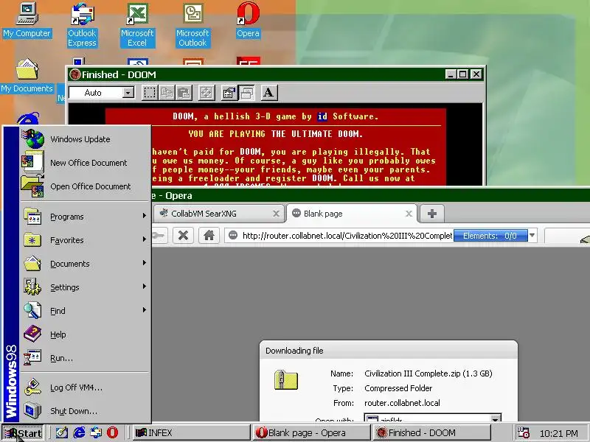Open Help from Start menu
This screenshot has height=442, width=590.
pyautogui.click(x=86, y=334)
